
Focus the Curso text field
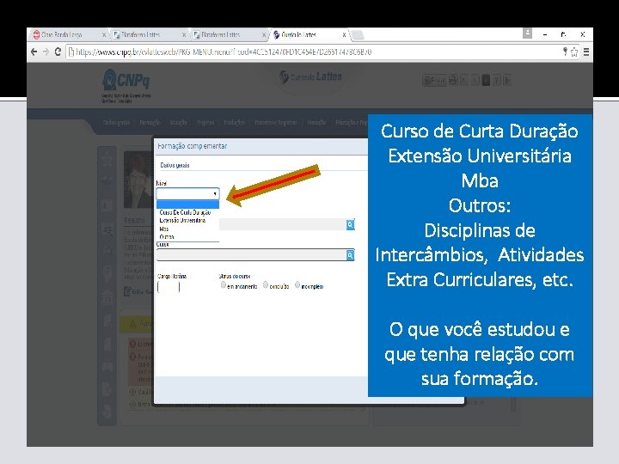pyautogui.click(x=251, y=255)
